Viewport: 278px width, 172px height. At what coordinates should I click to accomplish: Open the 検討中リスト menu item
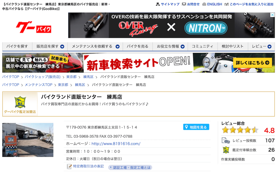point(232,46)
